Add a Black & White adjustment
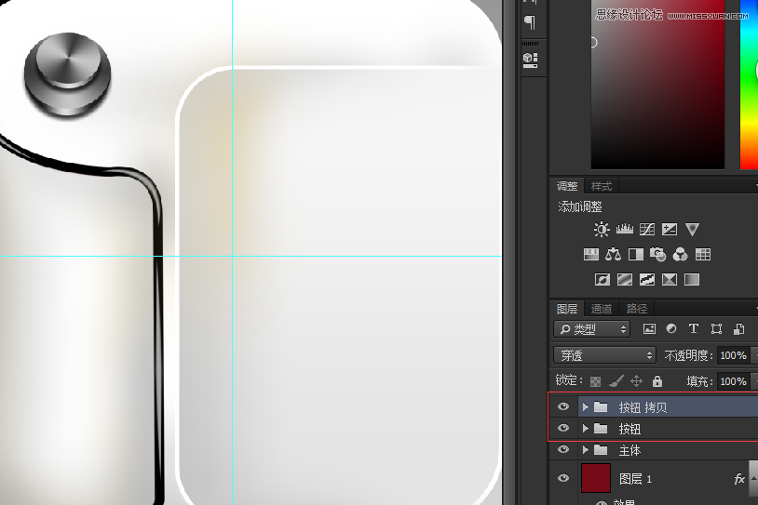Image resolution: width=758 pixels, height=505 pixels. click(636, 255)
